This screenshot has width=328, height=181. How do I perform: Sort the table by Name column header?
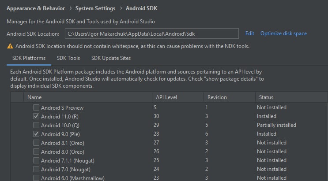click(34, 97)
